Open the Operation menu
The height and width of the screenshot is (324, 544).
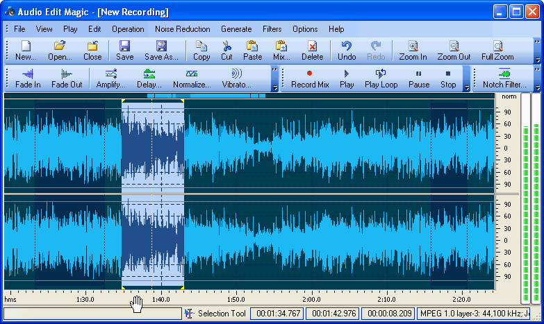pos(128,29)
